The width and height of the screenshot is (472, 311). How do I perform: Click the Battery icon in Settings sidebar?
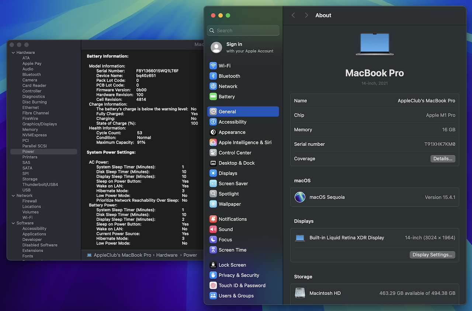click(x=213, y=96)
